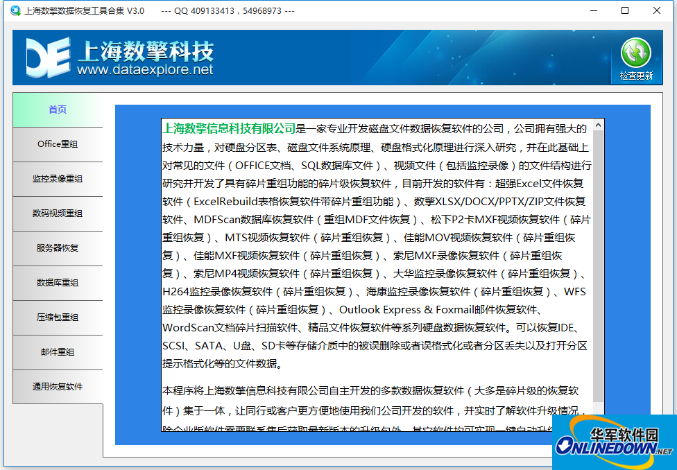Viewport: 677px width, 470px height.
Task: Click the line starting with SCSI、SATA、U盘
Action: pos(375,346)
